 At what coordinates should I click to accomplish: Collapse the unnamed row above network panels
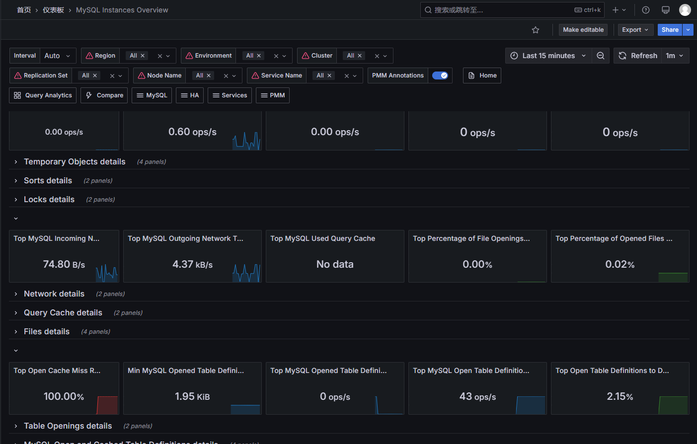tap(16, 219)
